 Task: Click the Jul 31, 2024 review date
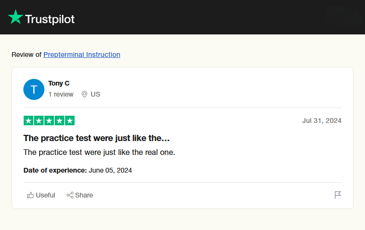[x=322, y=120]
